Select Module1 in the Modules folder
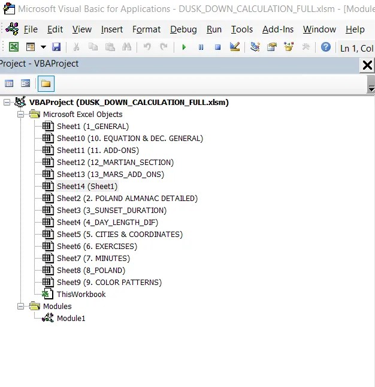 tap(71, 319)
